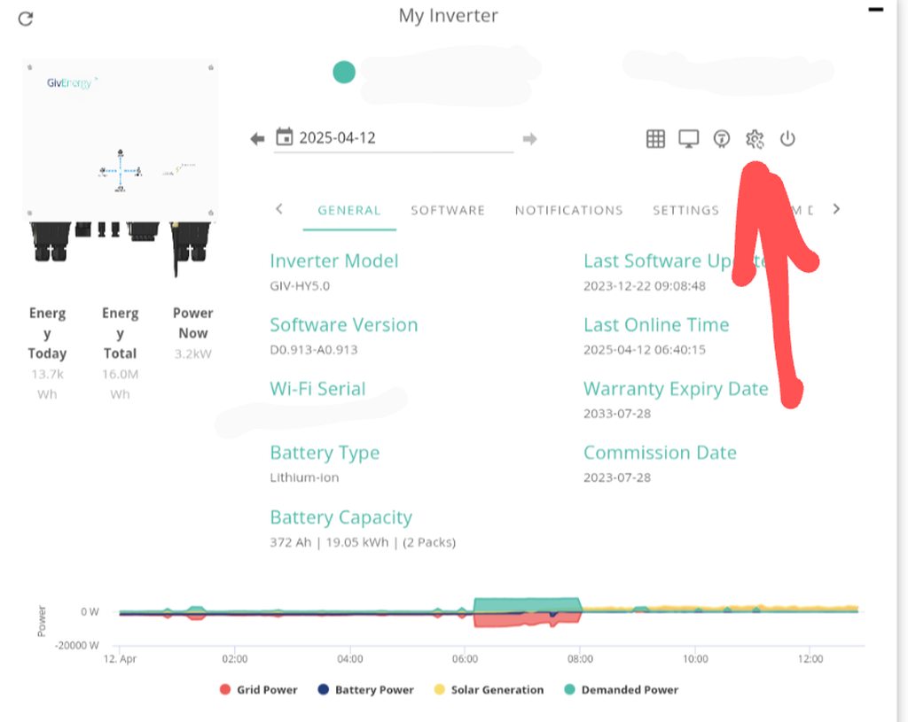Click the 2025-04-12 date field
Screen dimensions: 908x722
point(399,138)
